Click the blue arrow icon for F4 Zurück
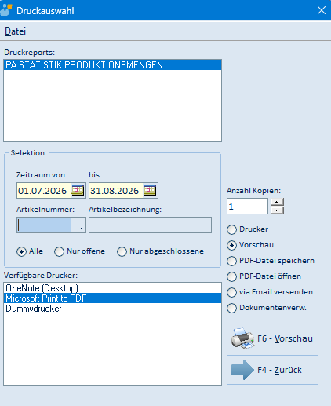This screenshot has width=331, height=406. 242,370
